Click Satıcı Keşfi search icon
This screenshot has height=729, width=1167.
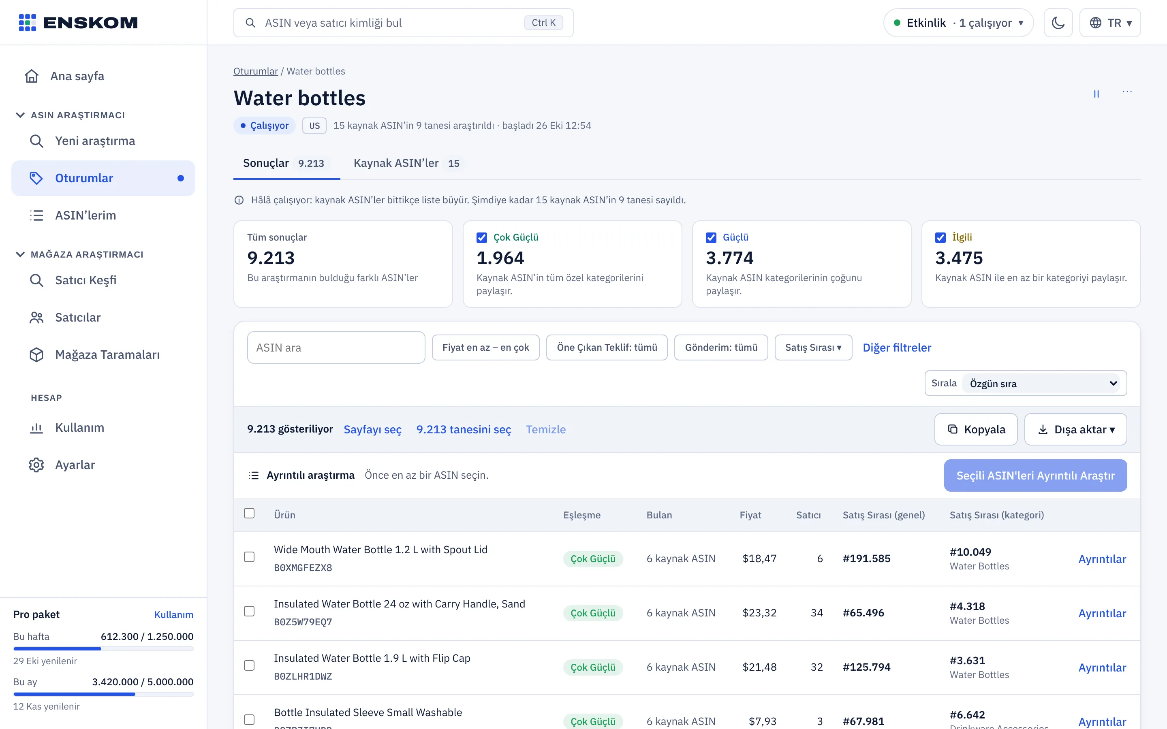pos(36,280)
